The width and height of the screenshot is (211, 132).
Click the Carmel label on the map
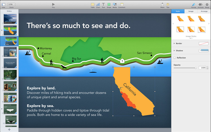(x=46, y=53)
